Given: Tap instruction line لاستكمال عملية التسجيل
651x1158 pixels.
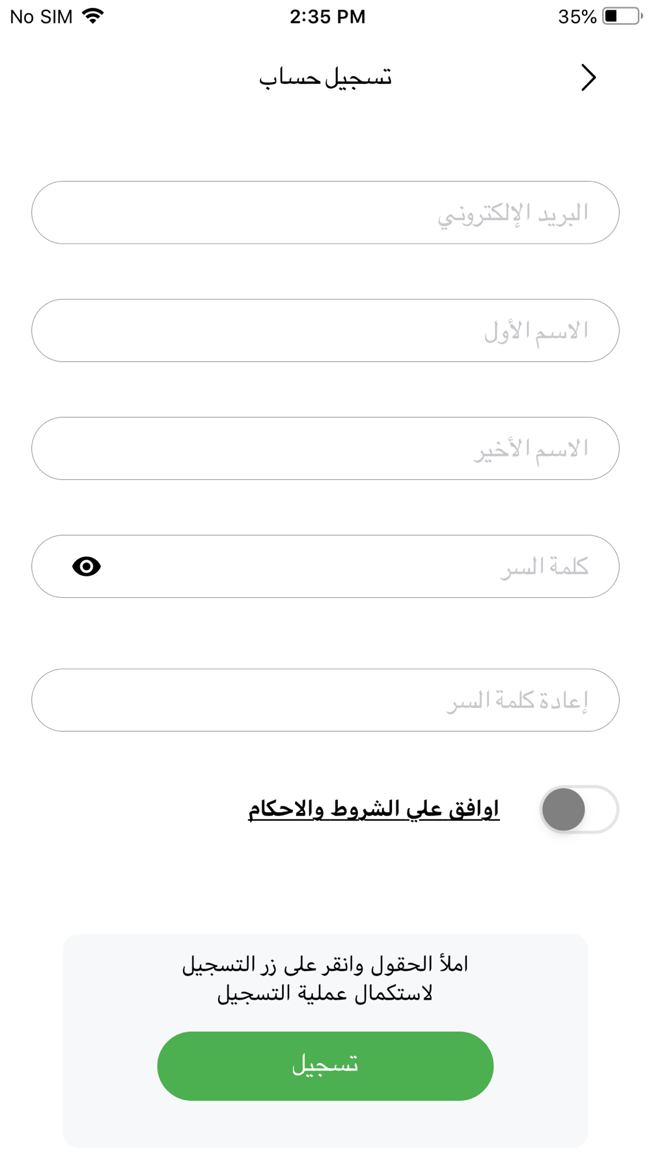Looking at the screenshot, I should [x=325, y=994].
